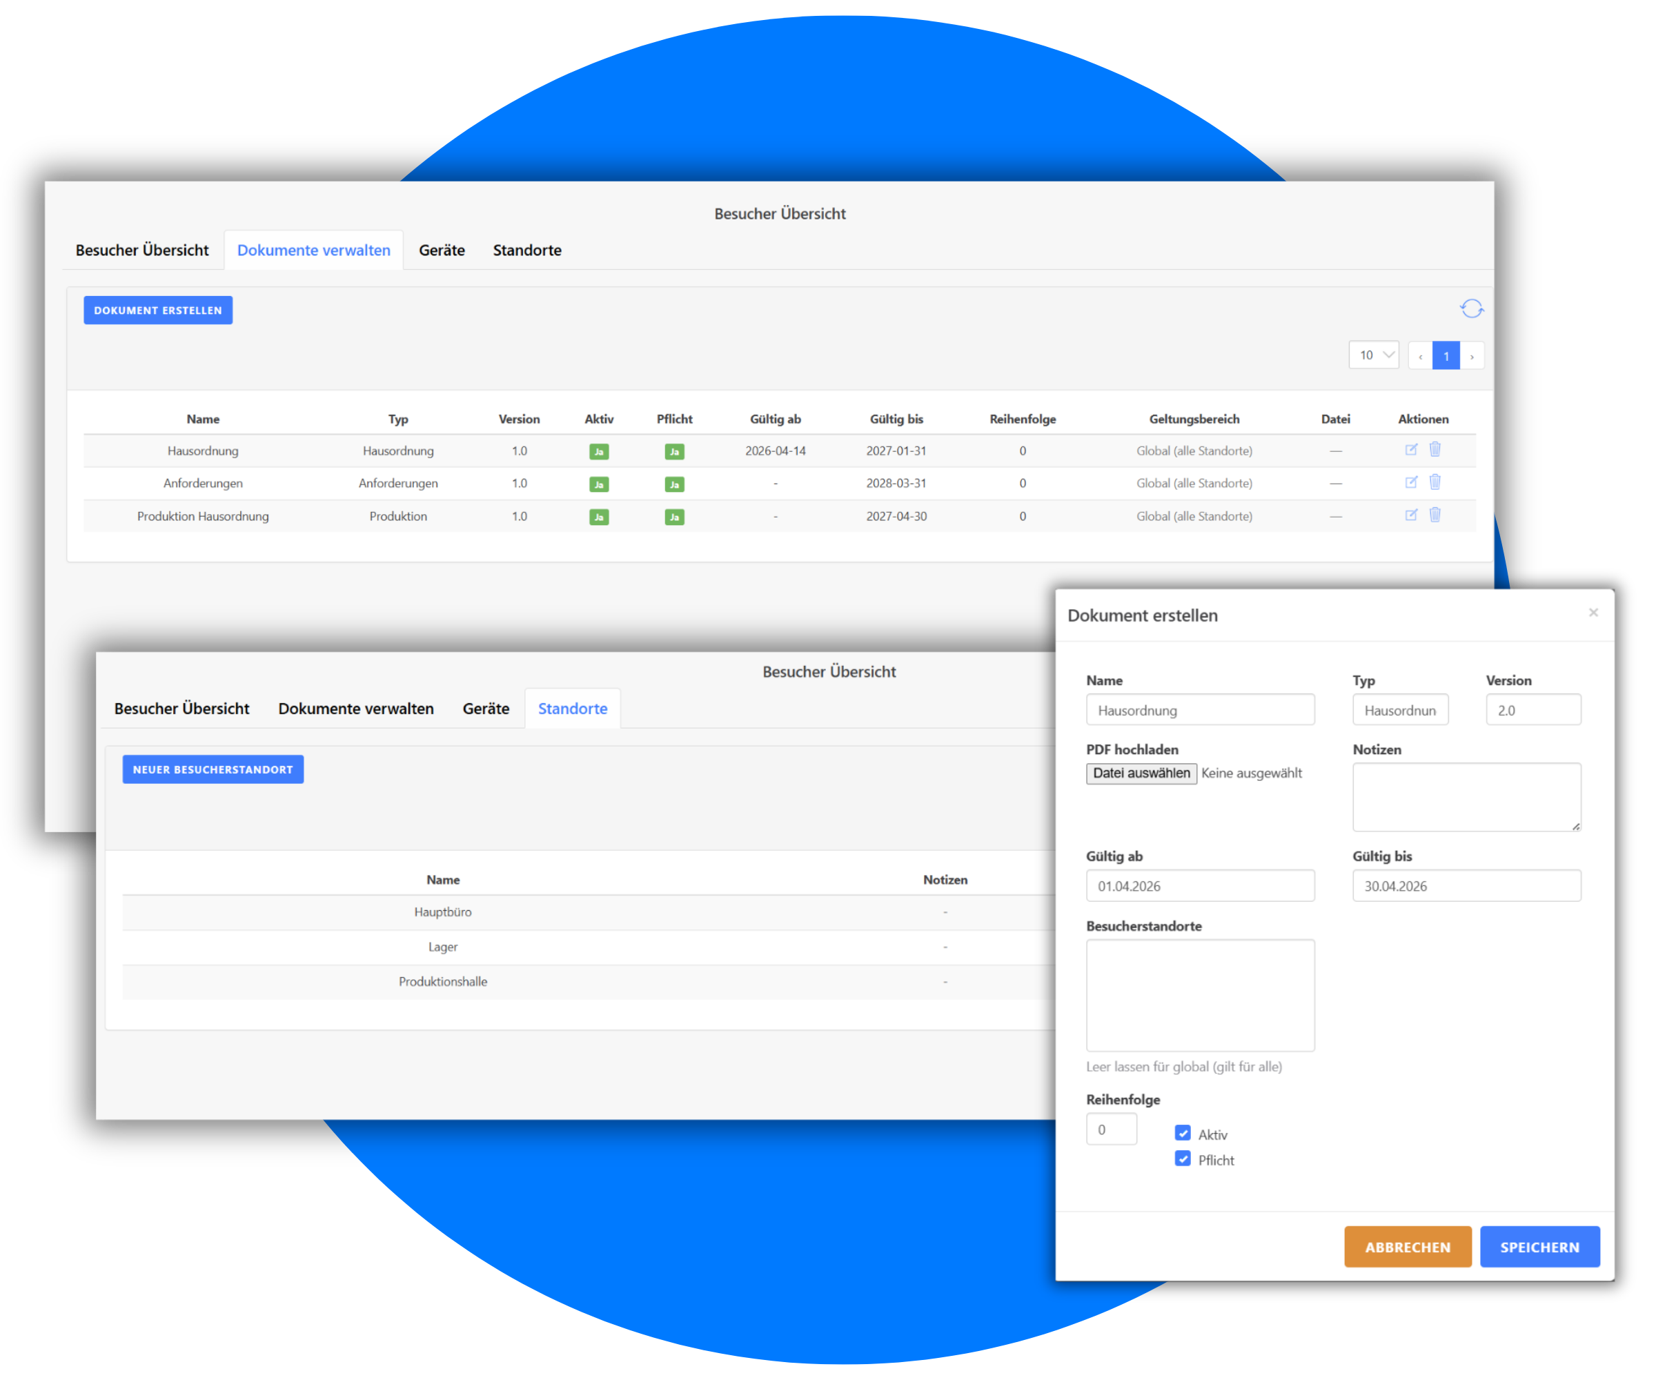
Task: Delete the Anforderungen document row
Action: (x=1435, y=482)
